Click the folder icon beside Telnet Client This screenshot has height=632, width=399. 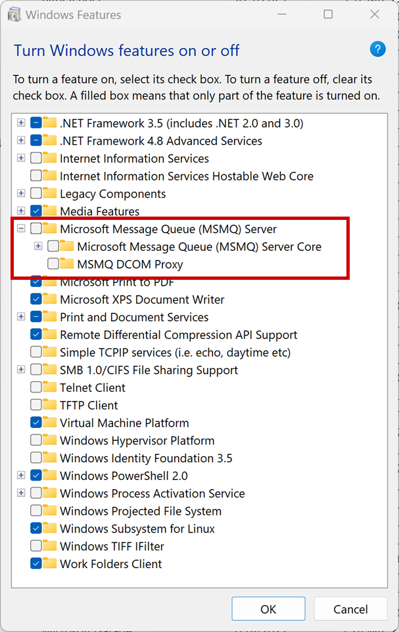click(50, 388)
